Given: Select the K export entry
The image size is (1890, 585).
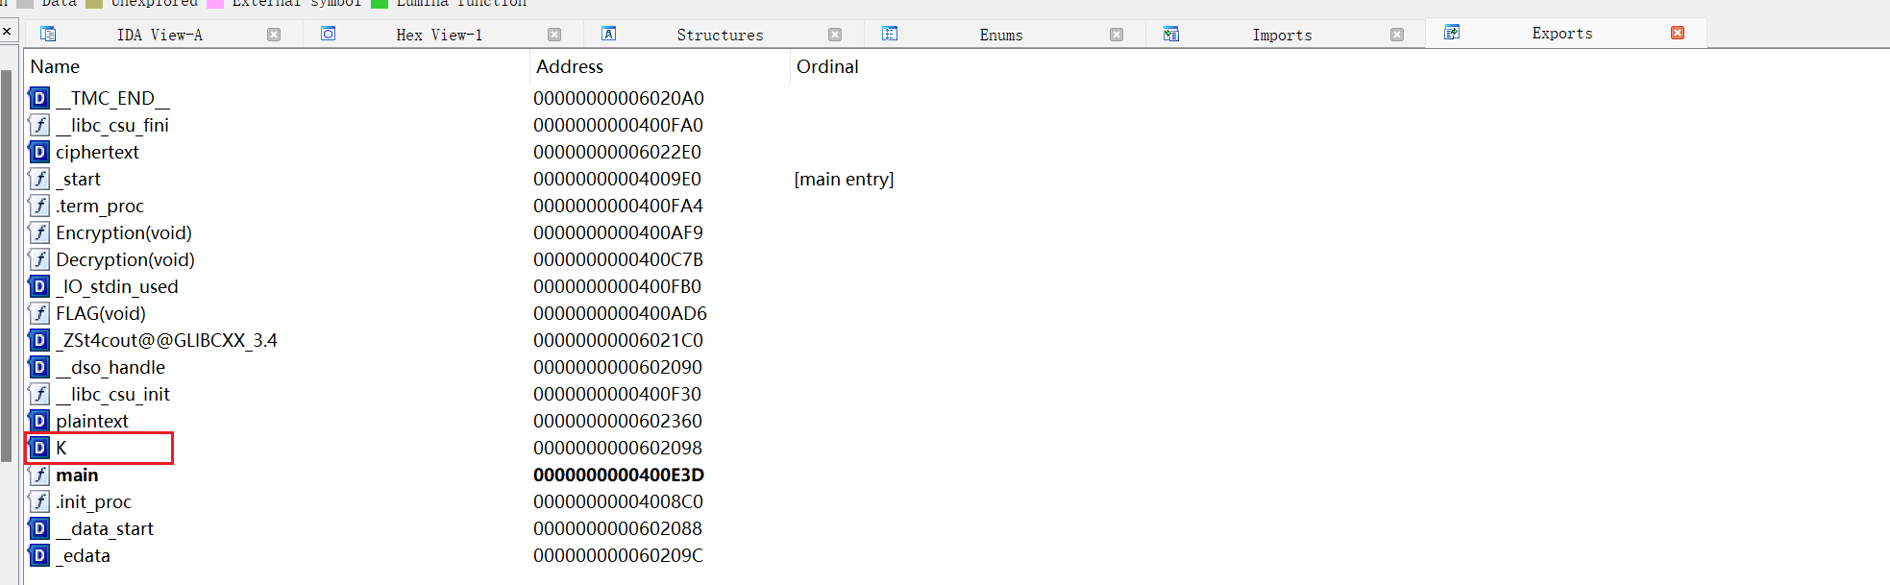Looking at the screenshot, I should (x=61, y=448).
